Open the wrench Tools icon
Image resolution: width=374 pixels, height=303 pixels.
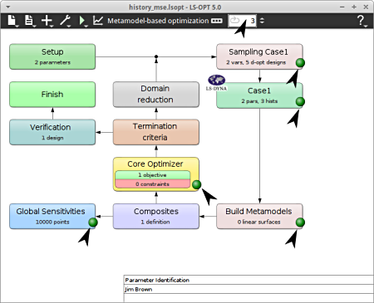65,21
